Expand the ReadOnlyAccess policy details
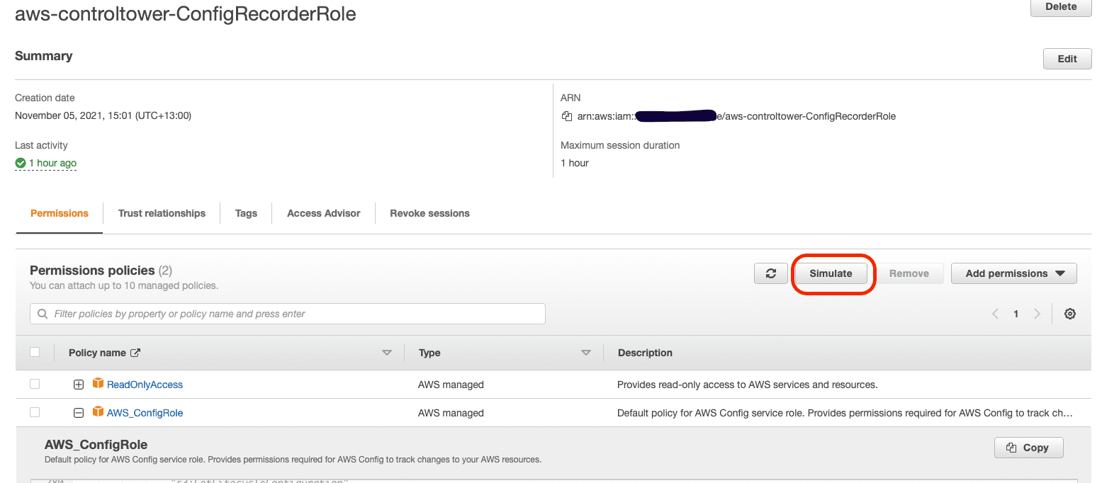The image size is (1102, 483). (79, 385)
